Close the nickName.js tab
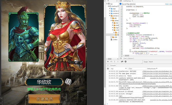Image resolution: width=172 pixels, height=105 pixels. click(132, 1)
